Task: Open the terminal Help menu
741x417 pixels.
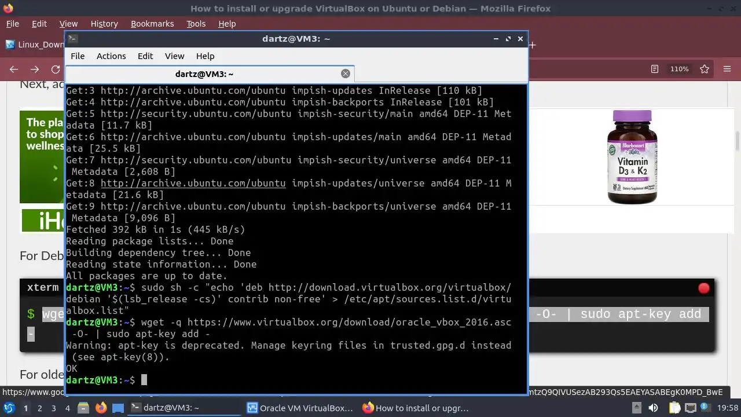Action: pos(206,56)
